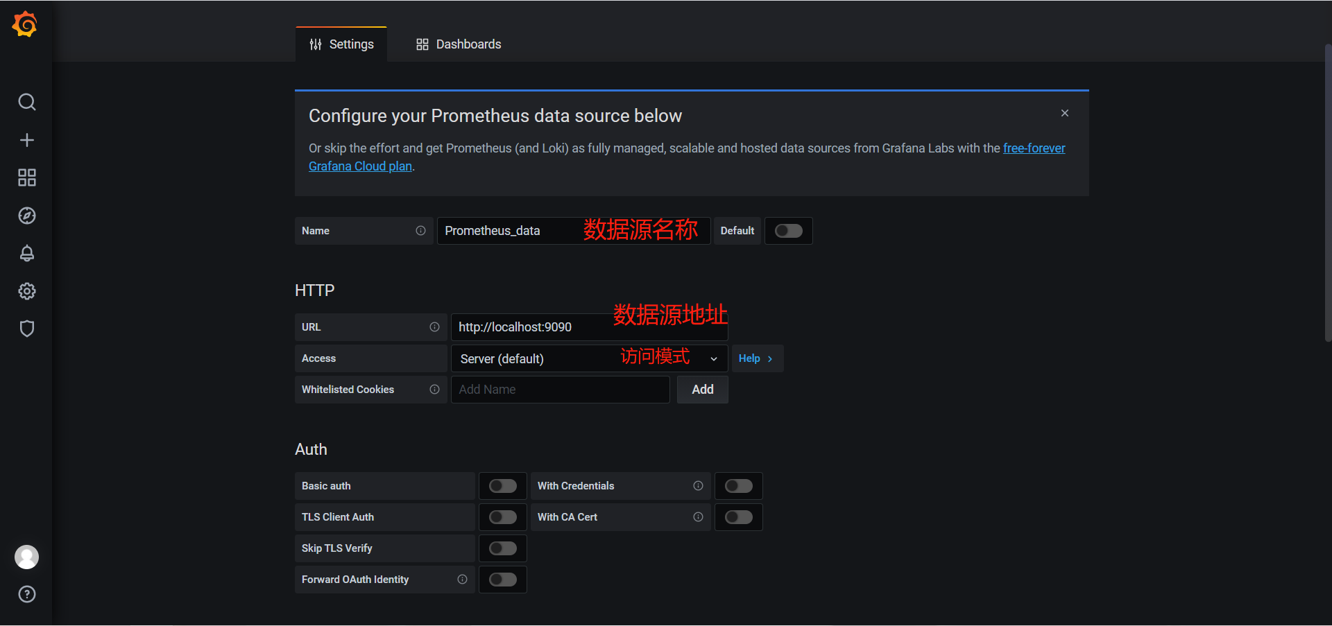Open the Configuration gear icon
This screenshot has height=626, width=1332.
pyautogui.click(x=26, y=291)
